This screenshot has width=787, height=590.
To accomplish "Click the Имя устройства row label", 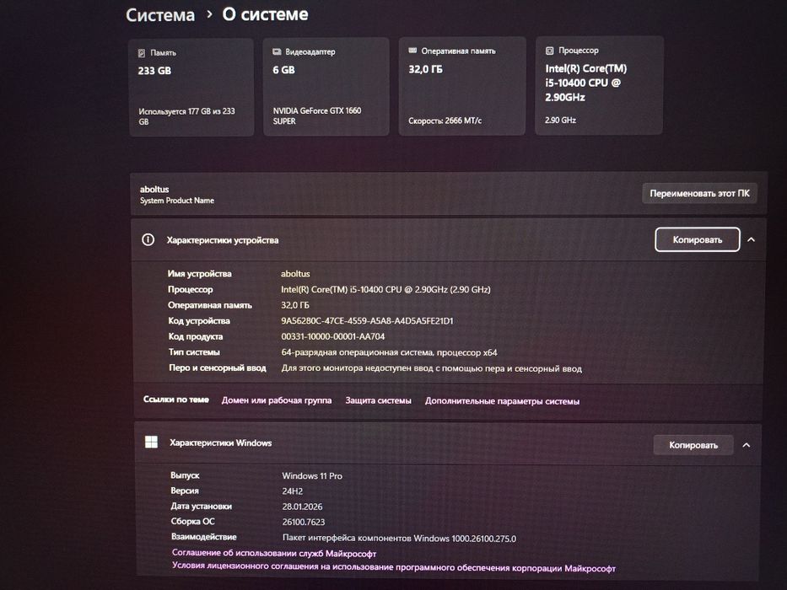I will pos(199,273).
